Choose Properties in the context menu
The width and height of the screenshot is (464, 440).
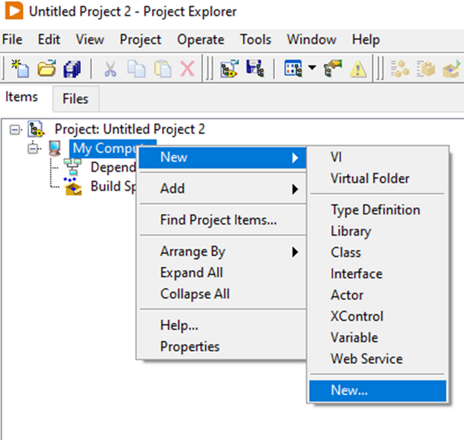[222, 346]
